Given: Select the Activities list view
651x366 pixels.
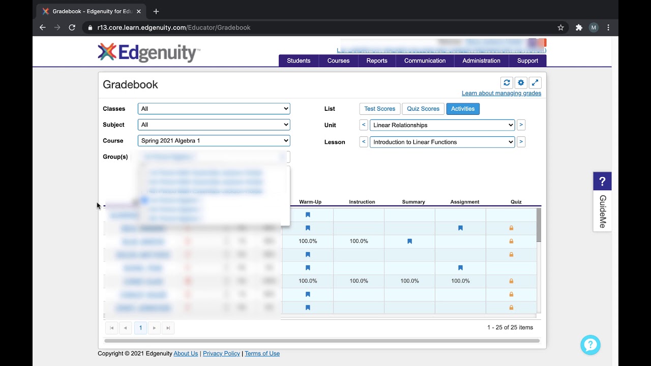Looking at the screenshot, I should tap(463, 109).
